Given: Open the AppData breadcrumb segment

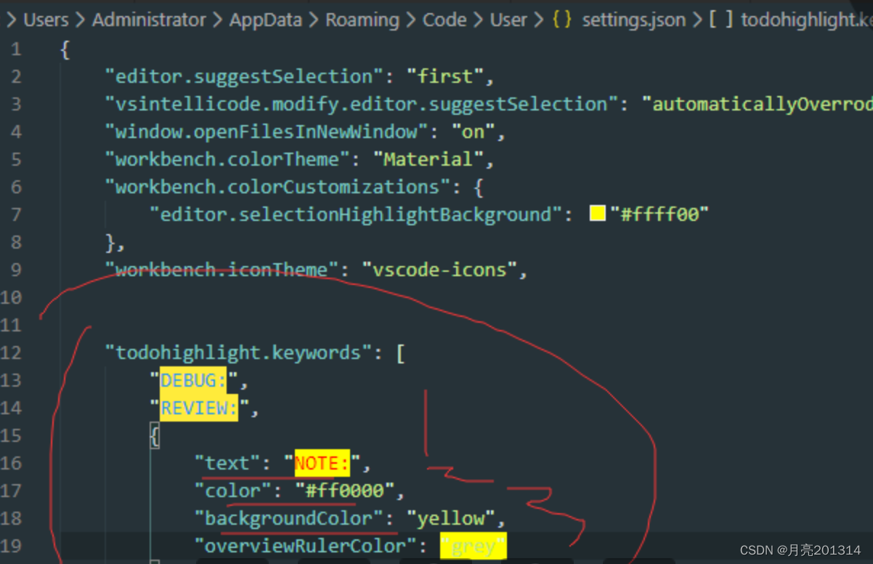Looking at the screenshot, I should pyautogui.click(x=265, y=20).
